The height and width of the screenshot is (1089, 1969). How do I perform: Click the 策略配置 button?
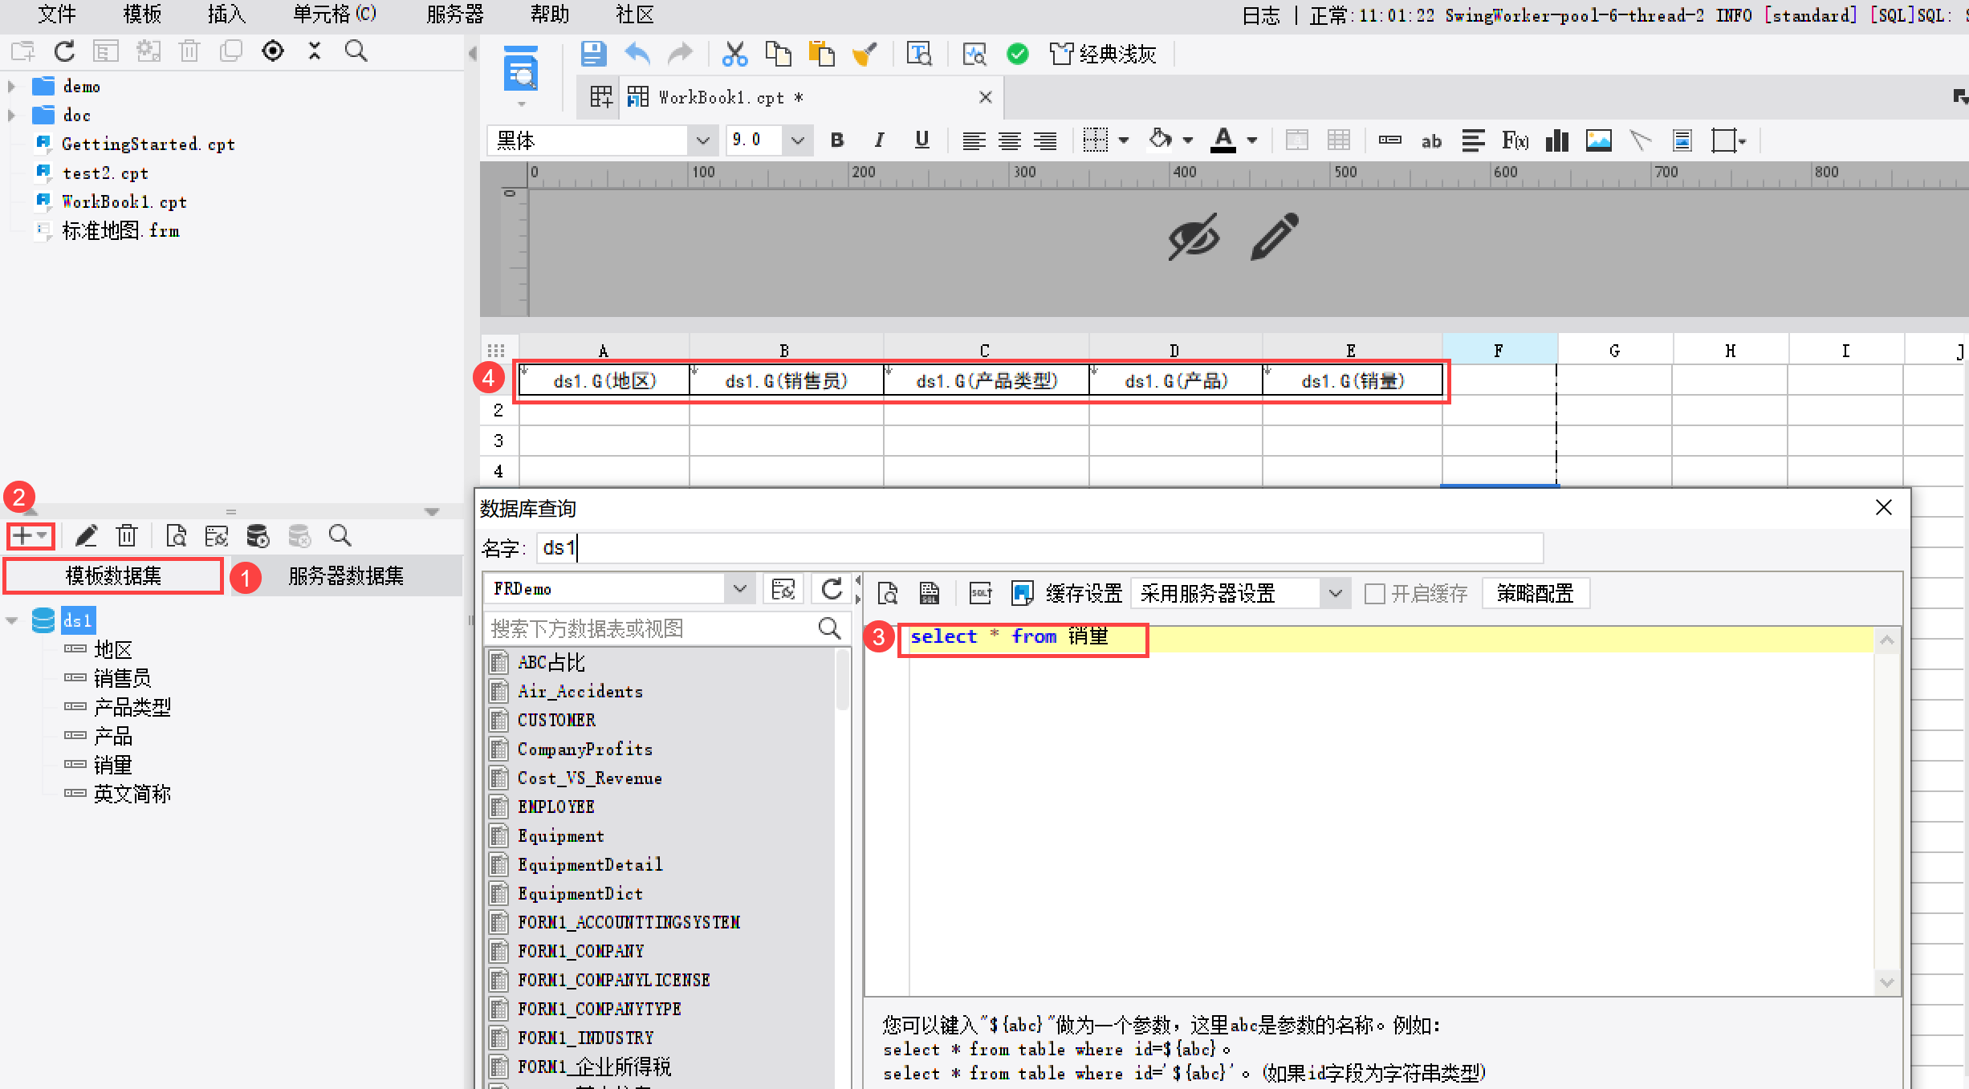tap(1535, 594)
